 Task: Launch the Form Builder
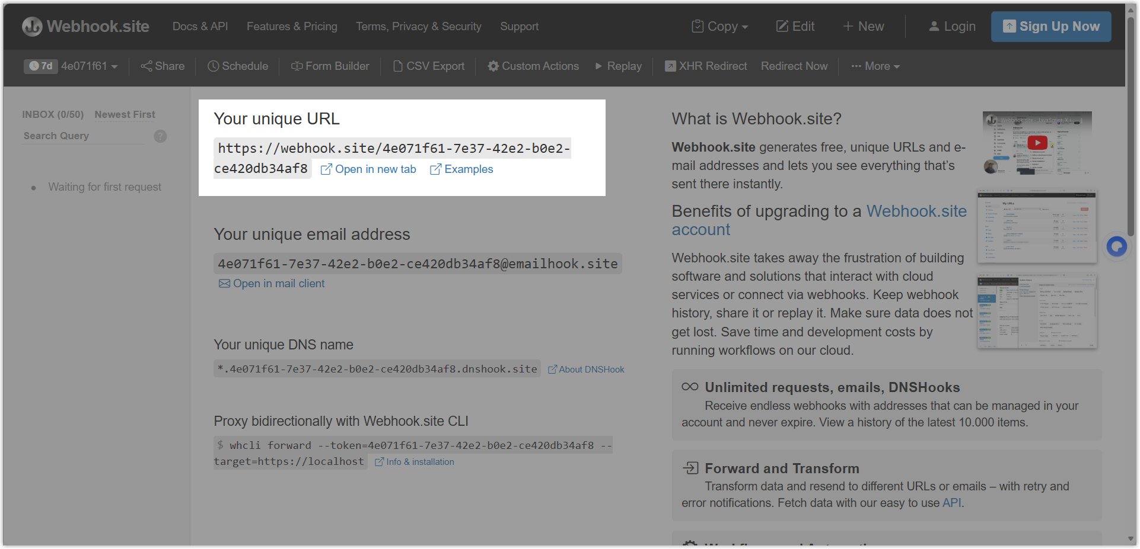pyautogui.click(x=330, y=66)
